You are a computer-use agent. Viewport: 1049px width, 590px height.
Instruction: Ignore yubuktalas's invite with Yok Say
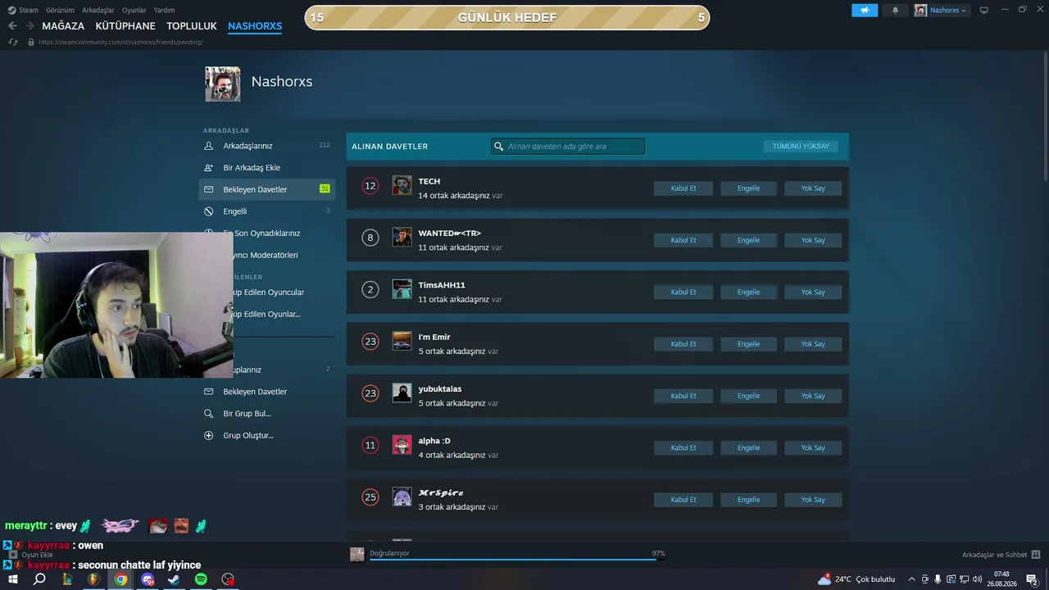(813, 396)
